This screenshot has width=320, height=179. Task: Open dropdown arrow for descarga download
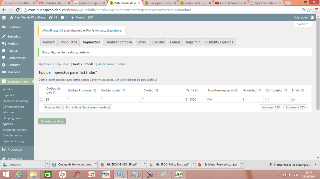[x=47, y=164]
